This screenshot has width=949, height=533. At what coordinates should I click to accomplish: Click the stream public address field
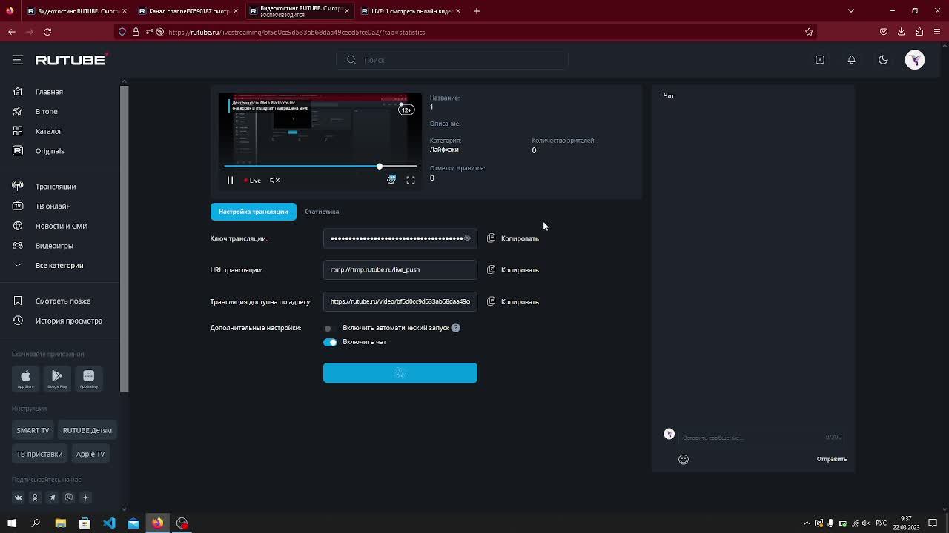coord(400,301)
